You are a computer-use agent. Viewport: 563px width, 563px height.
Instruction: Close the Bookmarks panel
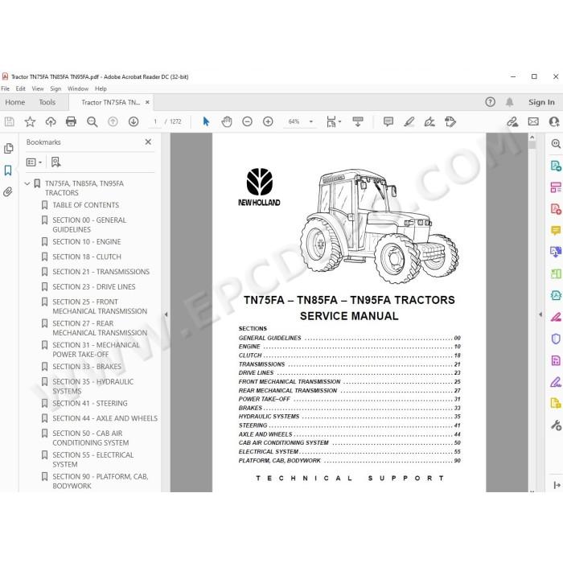coord(148,142)
